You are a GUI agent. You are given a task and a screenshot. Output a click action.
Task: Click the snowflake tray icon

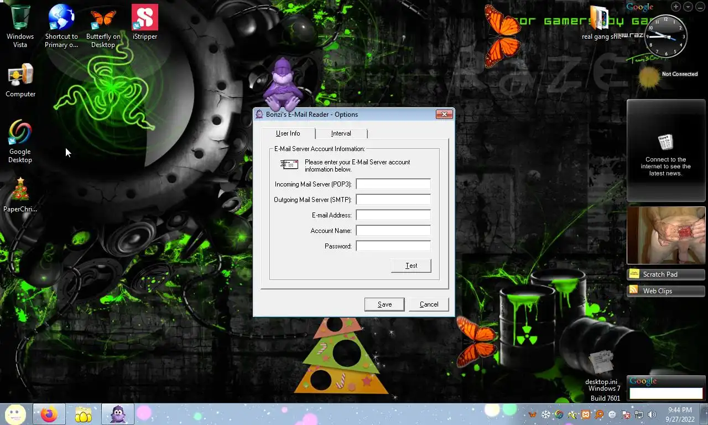tap(546, 414)
